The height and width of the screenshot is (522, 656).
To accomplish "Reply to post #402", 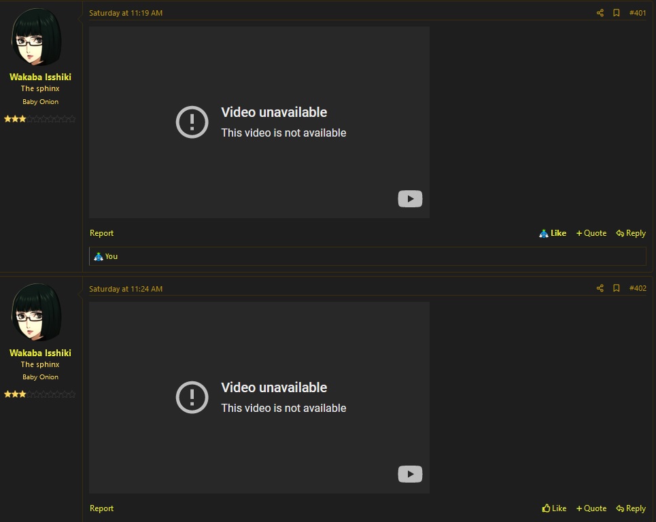I will [x=631, y=508].
